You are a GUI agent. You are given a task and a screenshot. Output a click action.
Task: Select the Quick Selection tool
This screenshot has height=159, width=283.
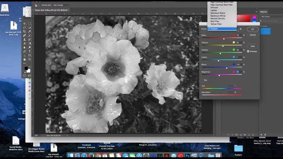[x=30, y=27]
